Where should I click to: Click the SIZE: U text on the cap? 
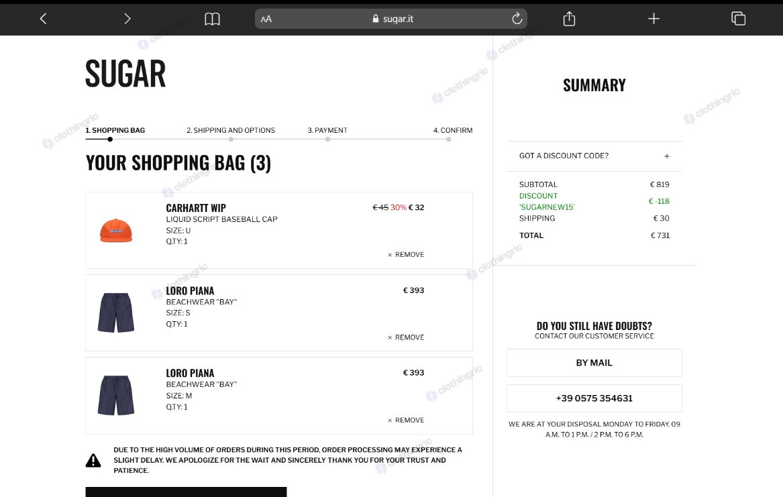(178, 231)
